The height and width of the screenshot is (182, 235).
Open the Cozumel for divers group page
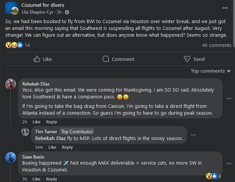click(43, 5)
